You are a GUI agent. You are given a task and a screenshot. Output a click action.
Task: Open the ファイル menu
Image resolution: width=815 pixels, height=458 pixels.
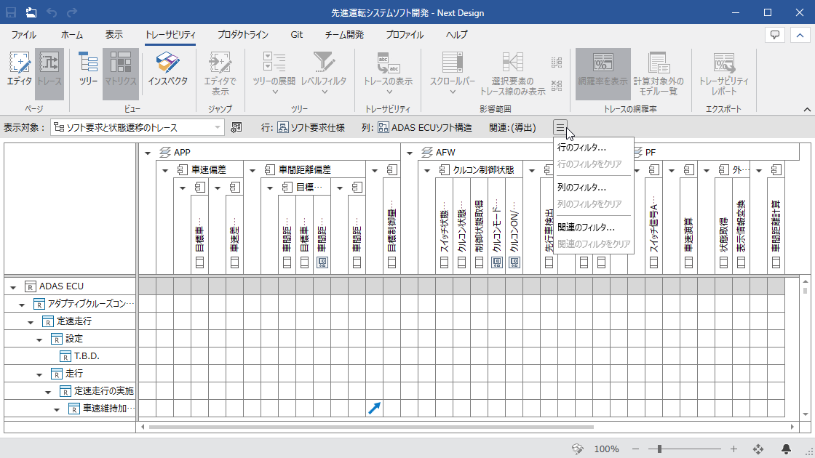pyautogui.click(x=24, y=35)
